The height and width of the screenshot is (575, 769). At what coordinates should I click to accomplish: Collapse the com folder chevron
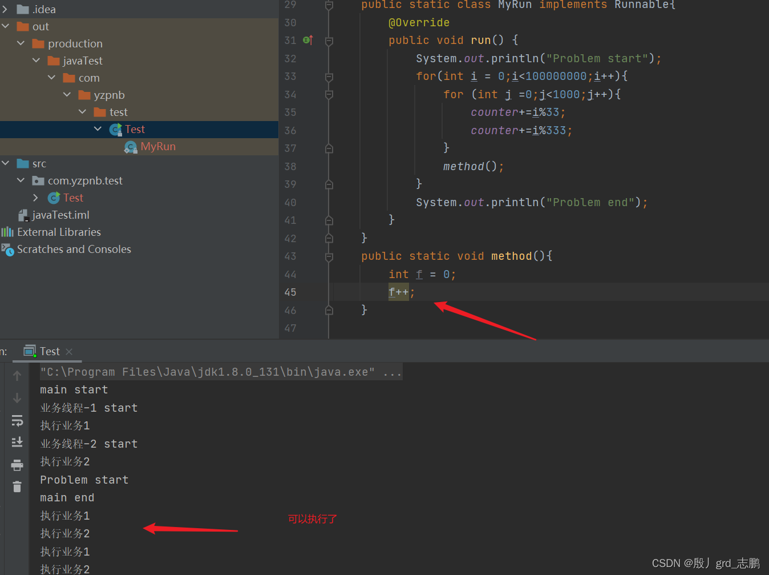(52, 78)
